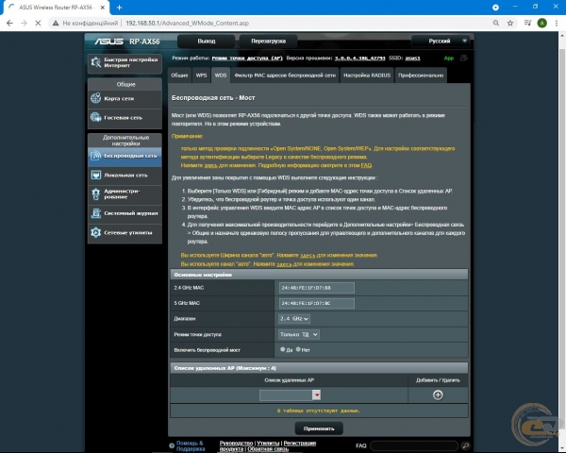Image resolution: width=566 pixels, height=453 pixels.
Task: Open AP mode Только ТД dropdown
Action: (x=298, y=334)
